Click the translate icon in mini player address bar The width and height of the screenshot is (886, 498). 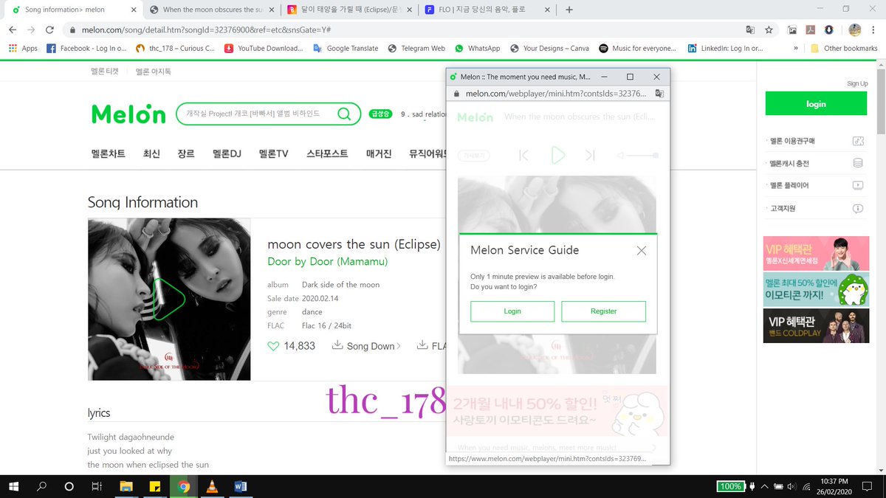click(659, 94)
